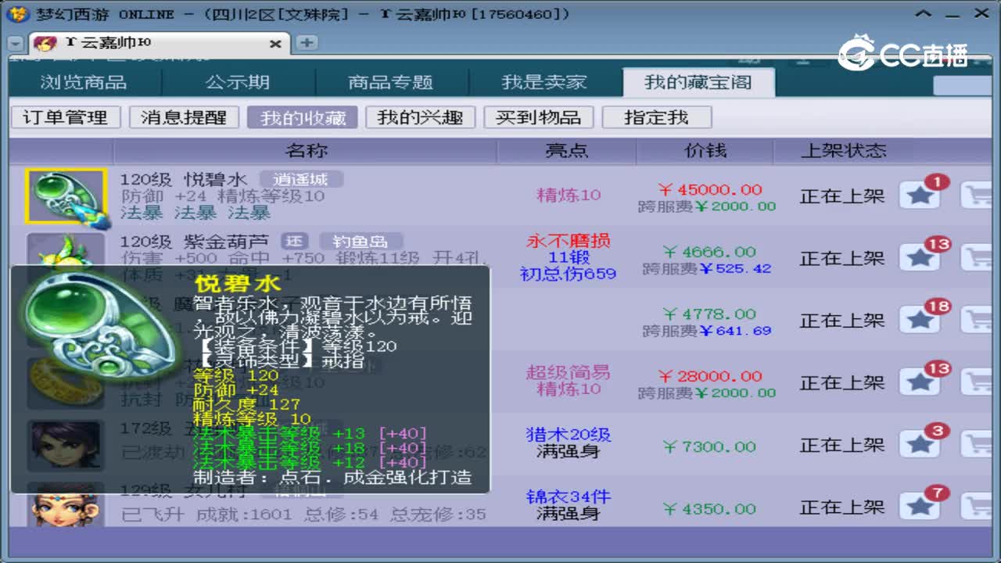Open a new tab with plus button
Screen dimensions: 1001x563
(307, 43)
